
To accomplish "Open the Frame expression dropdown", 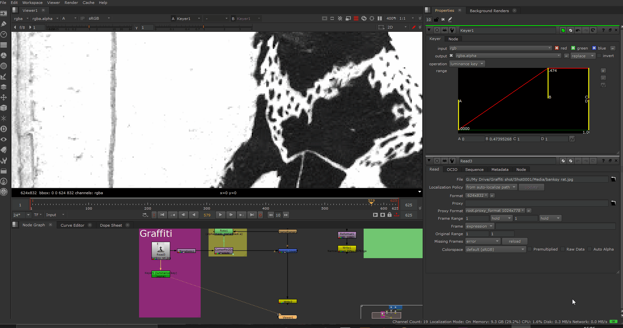I will coord(480,226).
